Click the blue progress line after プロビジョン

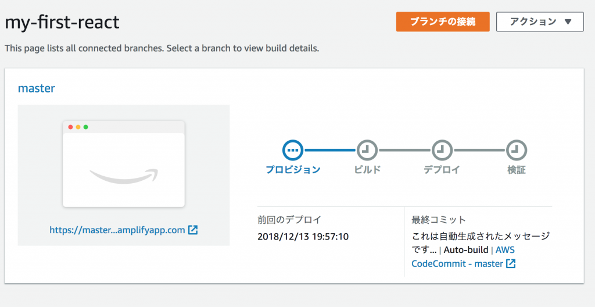click(x=330, y=150)
